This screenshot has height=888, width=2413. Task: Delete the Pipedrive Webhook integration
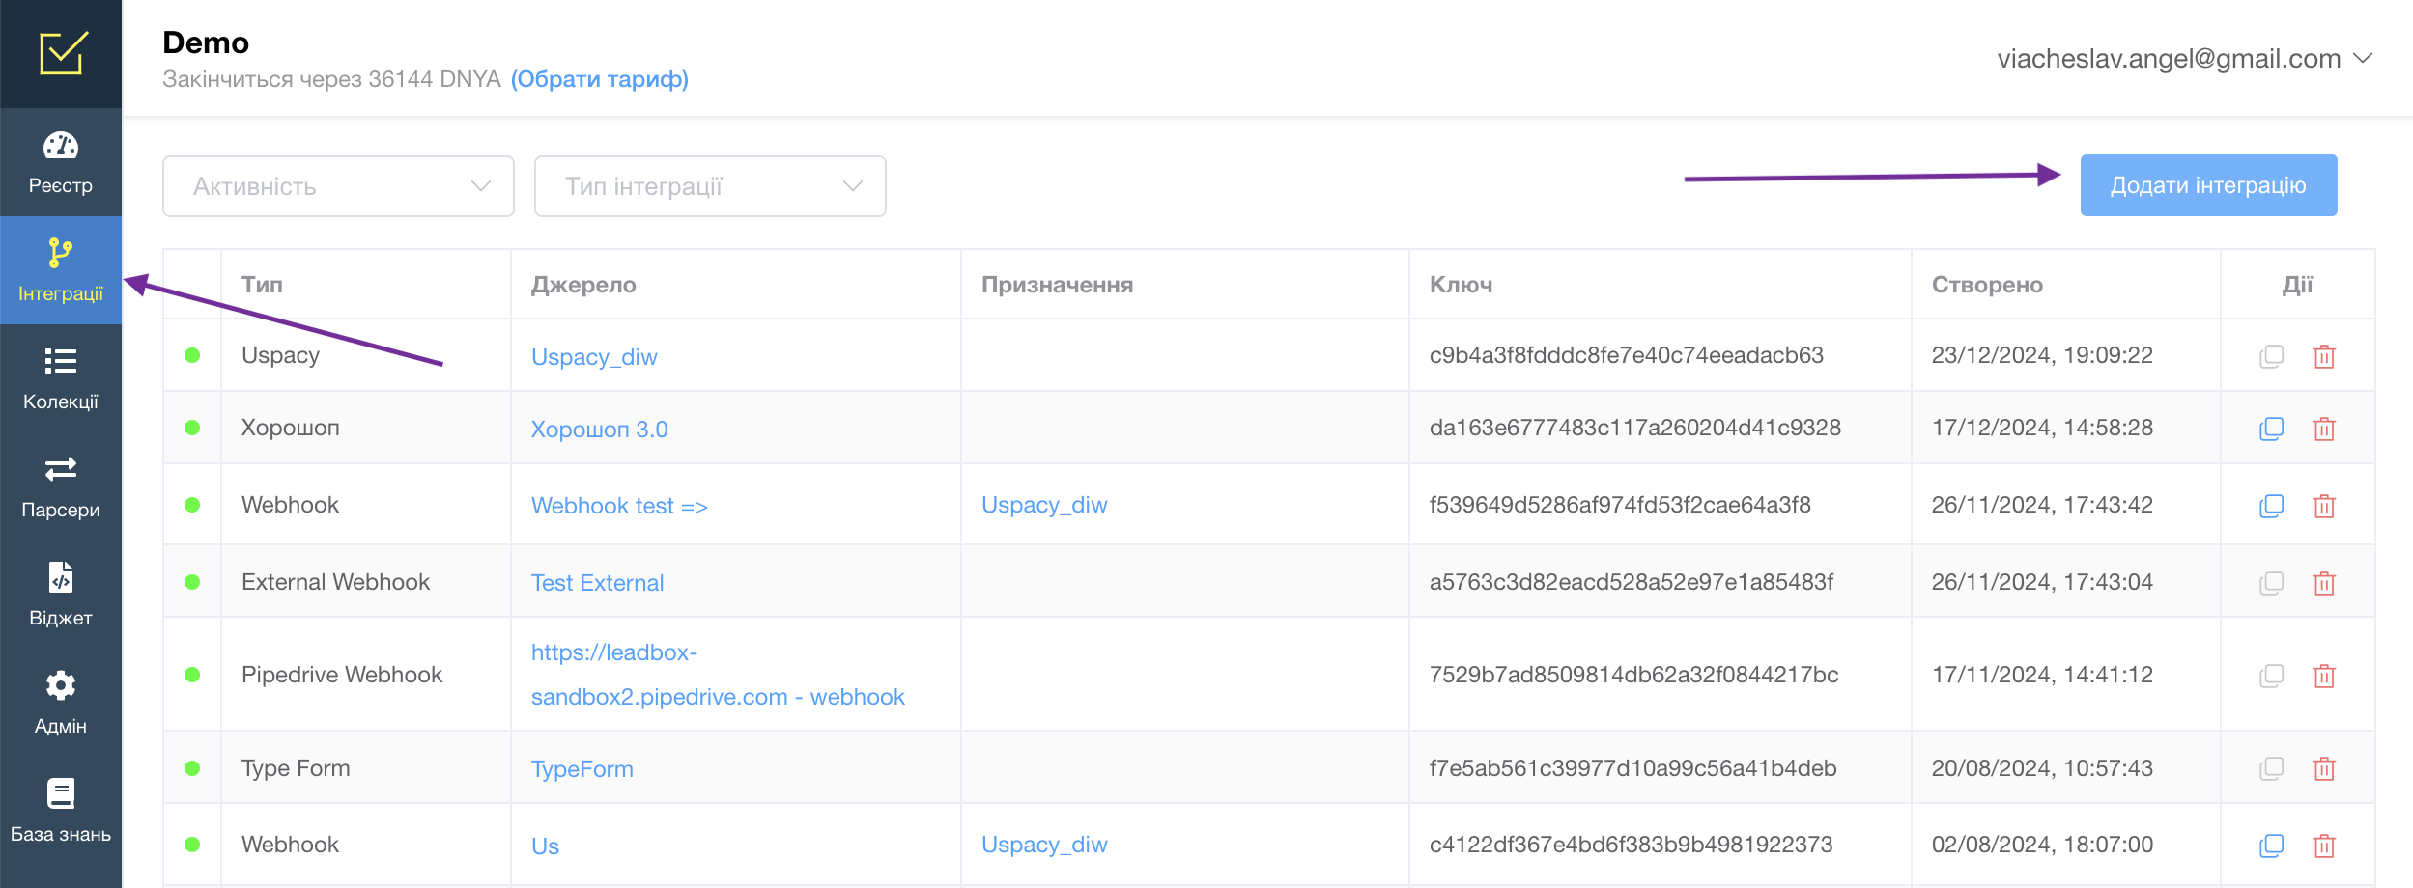[x=2324, y=676]
